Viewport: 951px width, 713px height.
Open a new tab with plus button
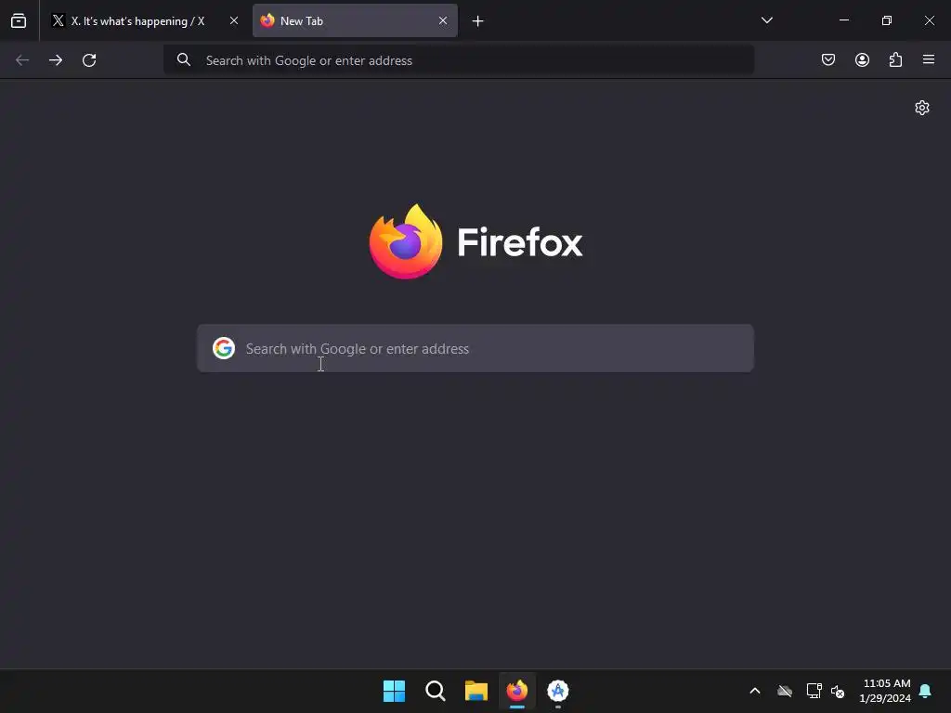pos(478,21)
